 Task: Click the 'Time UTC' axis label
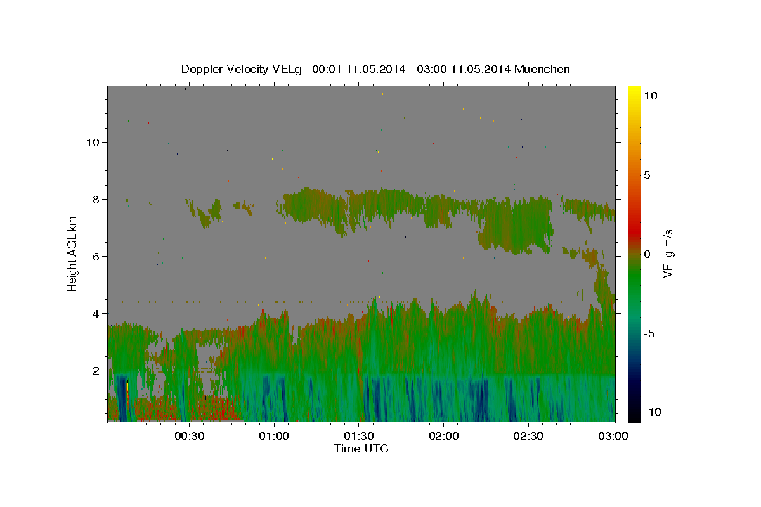click(x=361, y=449)
